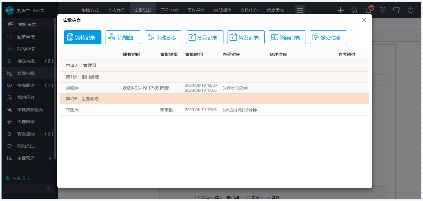The width and height of the screenshot is (423, 201).
Task: View the 阅读记录 tab
Action: pyautogui.click(x=287, y=37)
